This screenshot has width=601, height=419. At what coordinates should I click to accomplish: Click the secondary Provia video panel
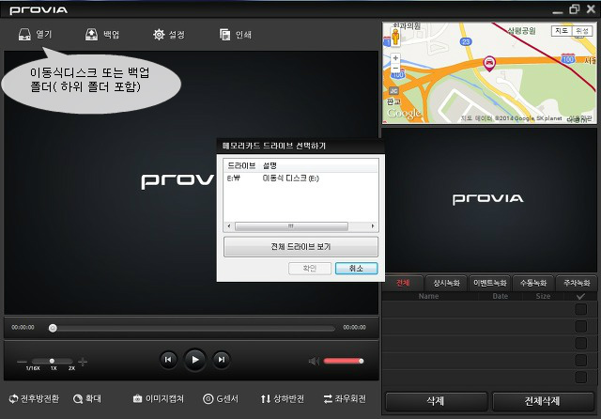[x=488, y=200]
